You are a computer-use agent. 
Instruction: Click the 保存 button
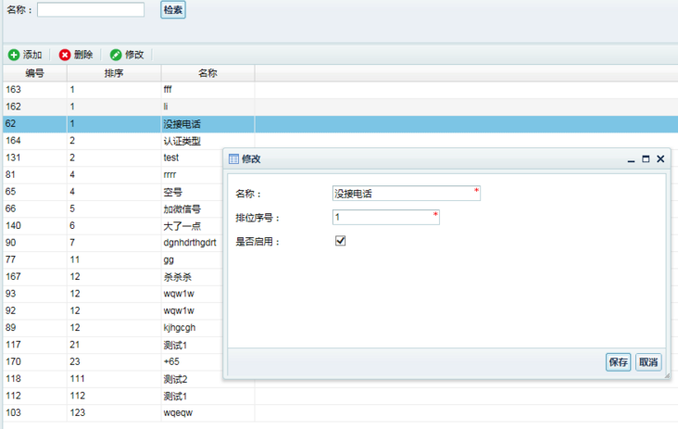618,362
